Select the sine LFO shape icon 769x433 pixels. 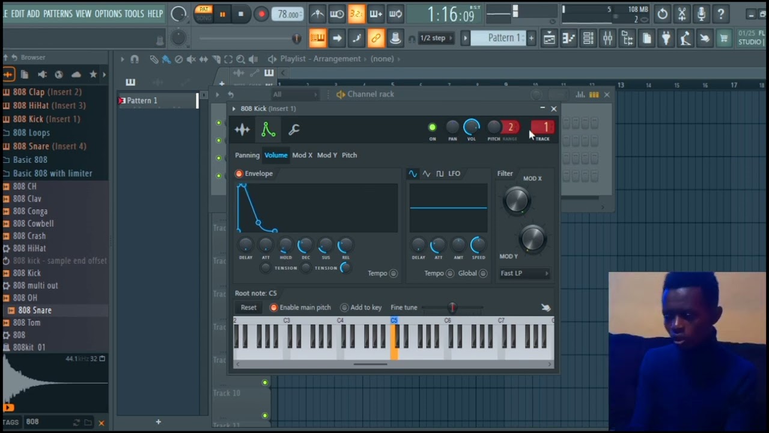[x=413, y=173]
